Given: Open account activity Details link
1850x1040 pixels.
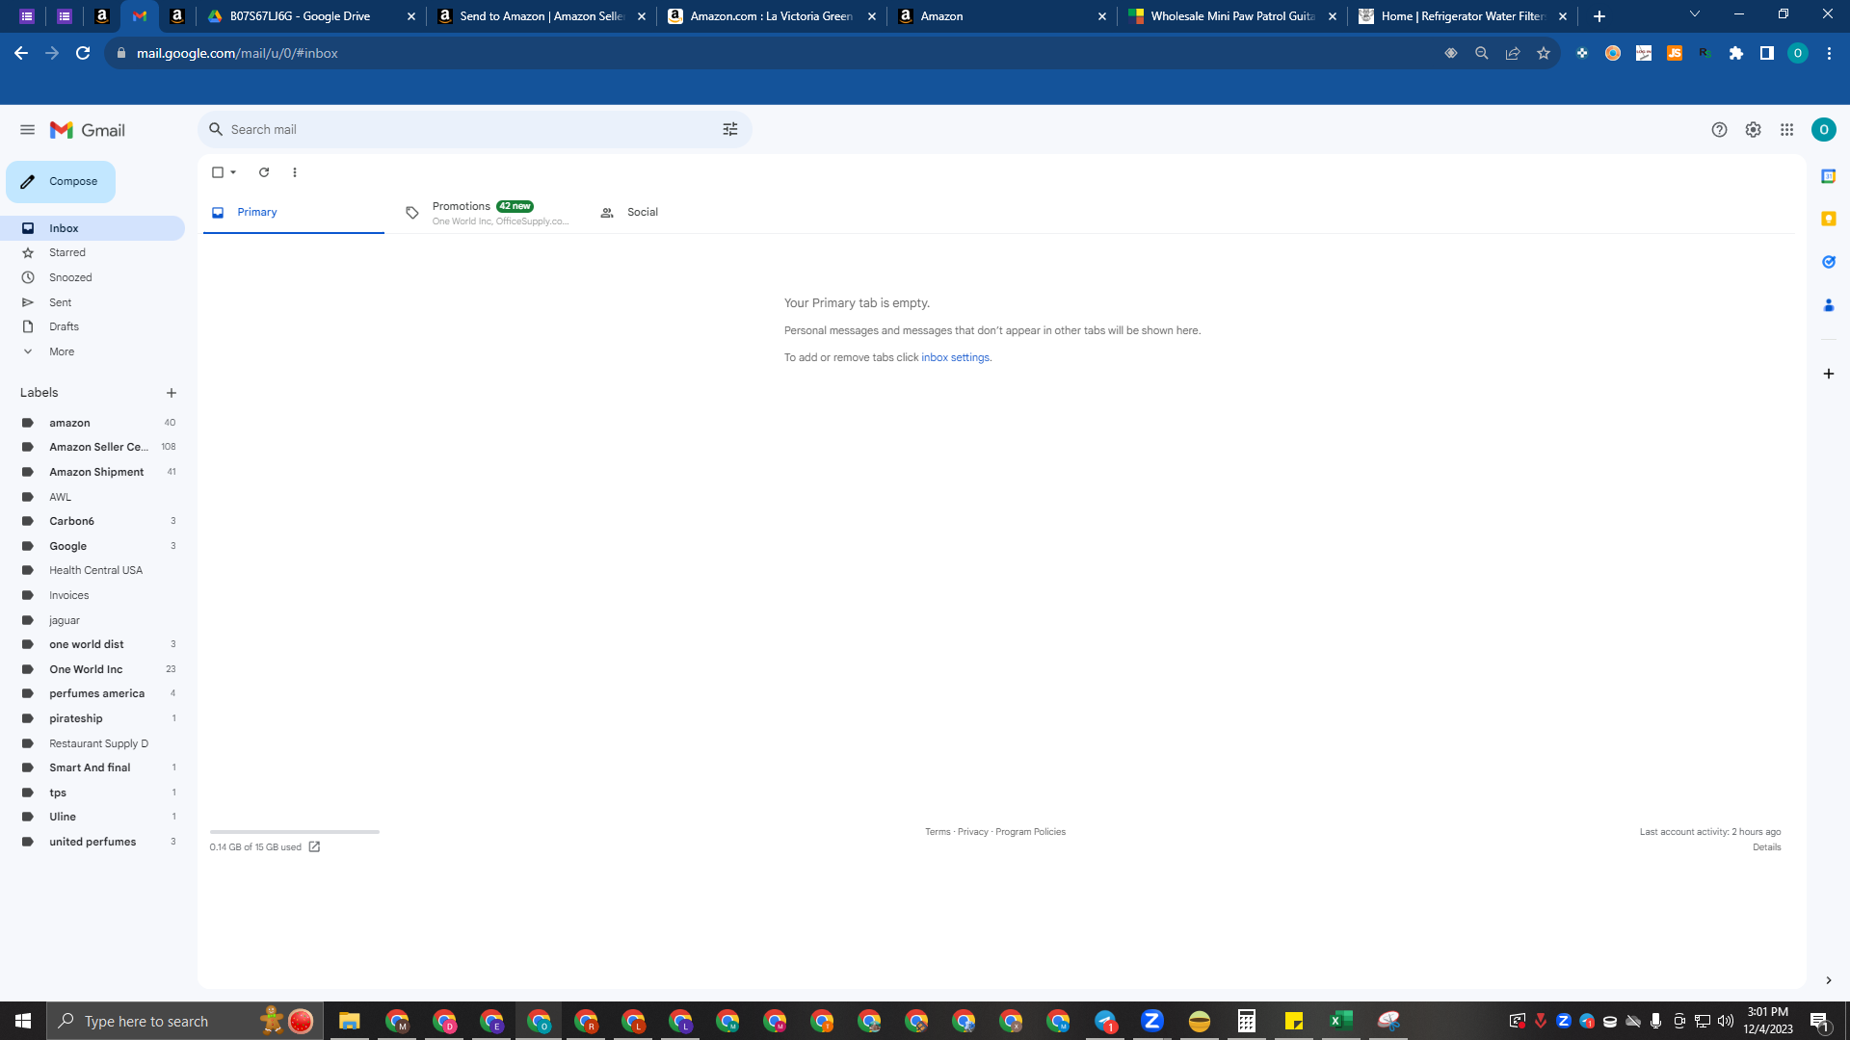Looking at the screenshot, I should [x=1766, y=848].
